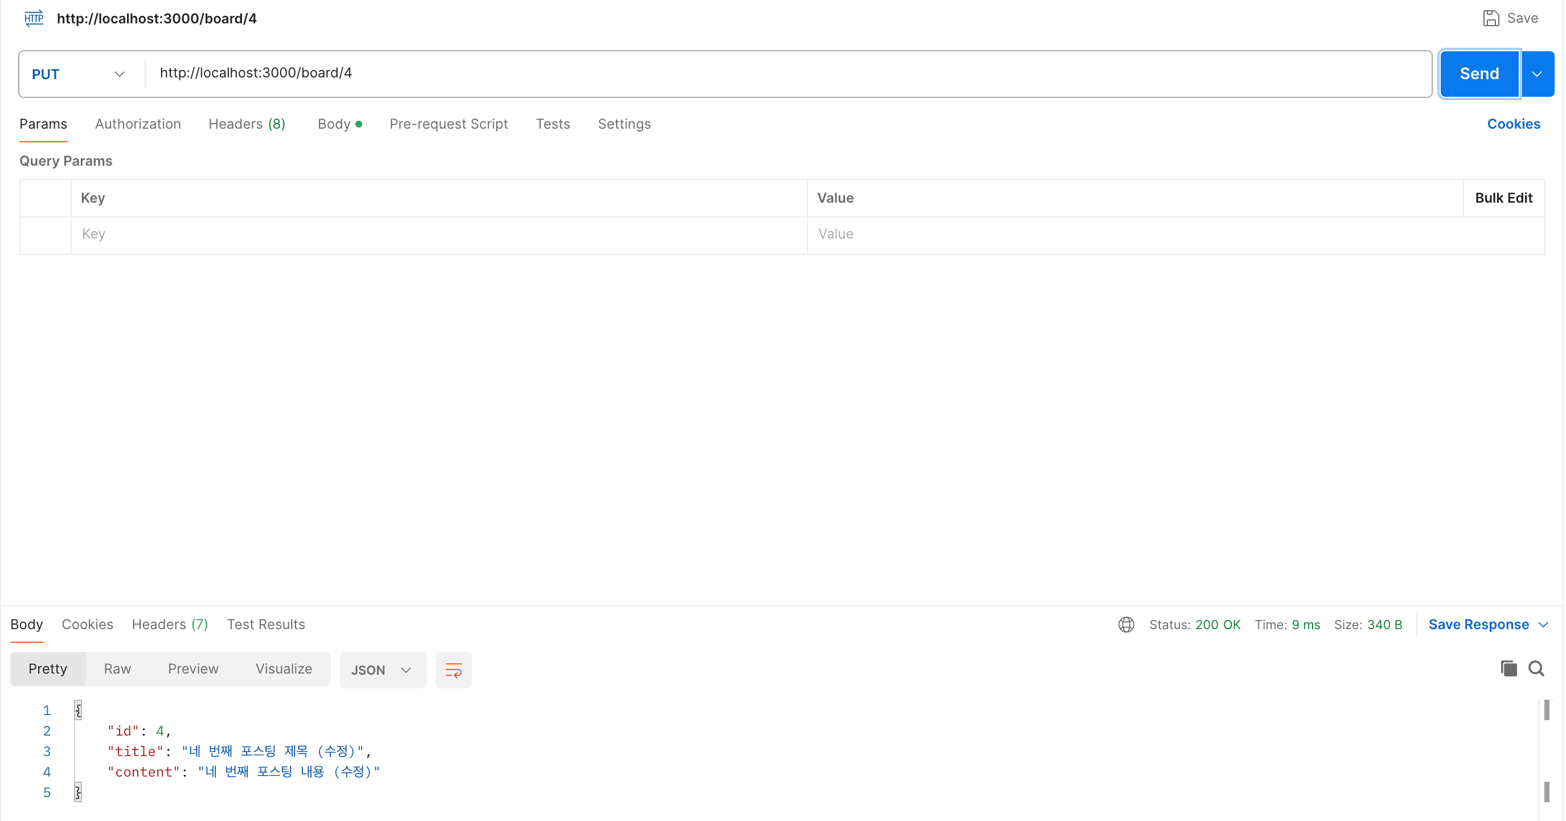Open the Authorization tab

tap(138, 124)
